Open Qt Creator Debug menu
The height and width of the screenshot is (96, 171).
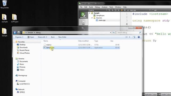(97, 7)
